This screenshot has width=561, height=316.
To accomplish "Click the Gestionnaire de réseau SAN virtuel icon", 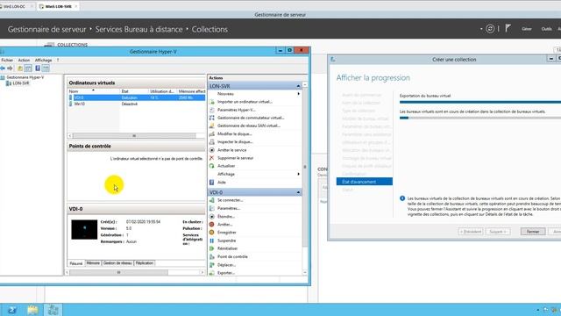I will tap(212, 126).
